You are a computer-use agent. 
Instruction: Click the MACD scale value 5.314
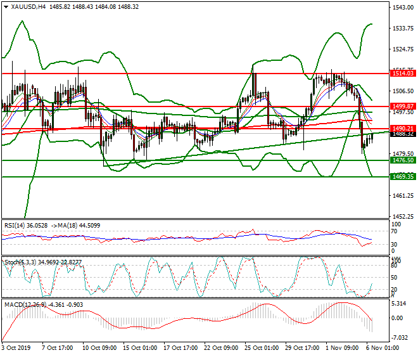coord(399,304)
